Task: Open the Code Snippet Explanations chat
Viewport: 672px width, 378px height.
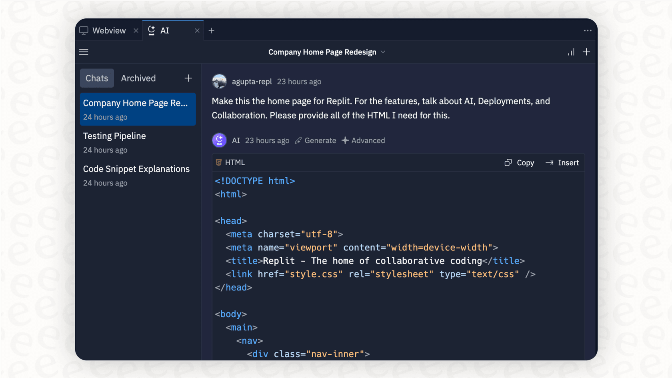Action: 136,169
